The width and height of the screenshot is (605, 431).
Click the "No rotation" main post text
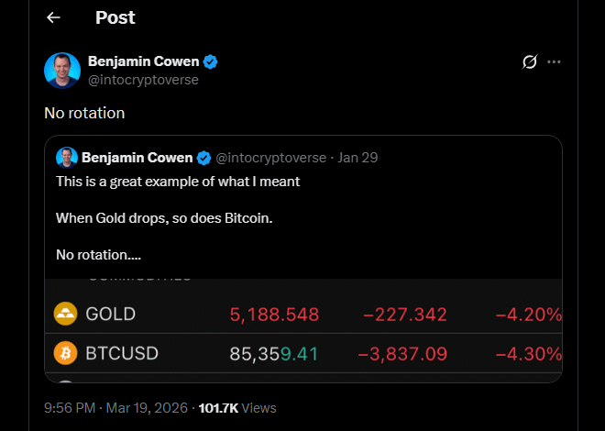click(x=84, y=113)
